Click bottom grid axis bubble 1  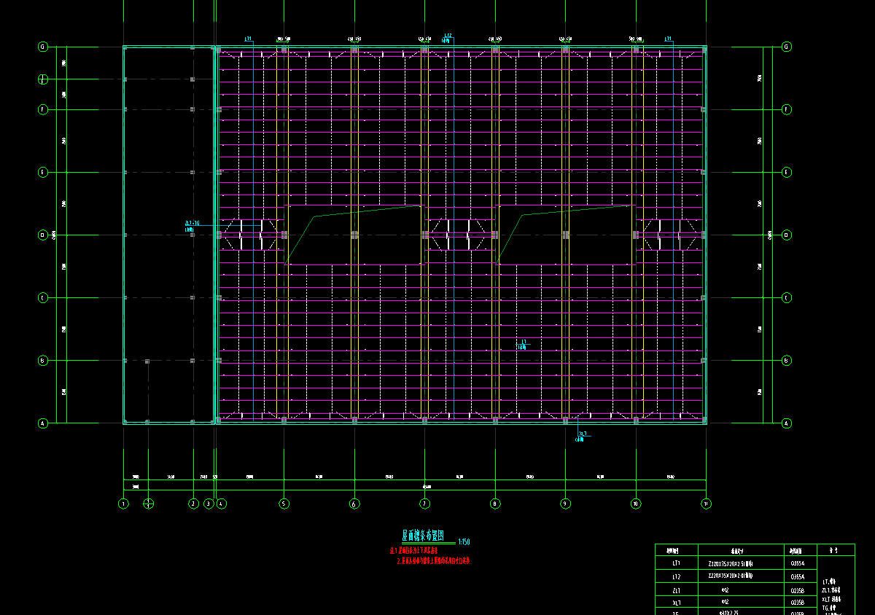click(x=123, y=504)
